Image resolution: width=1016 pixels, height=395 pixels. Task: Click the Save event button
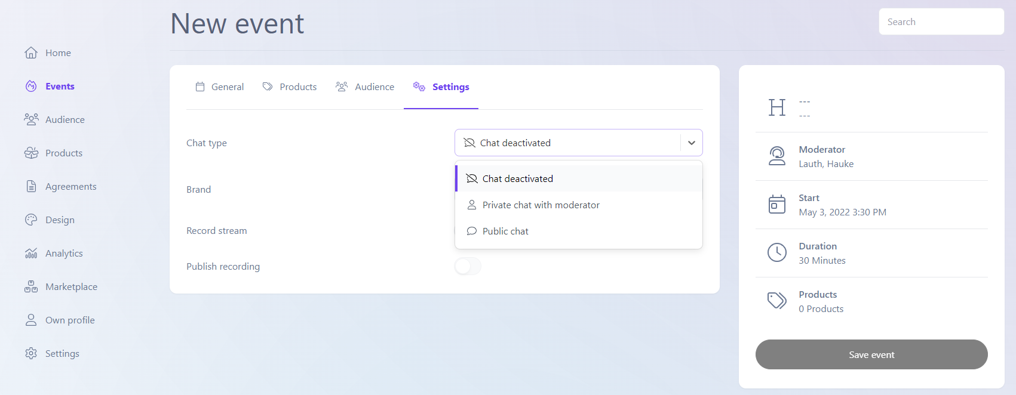[871, 354]
